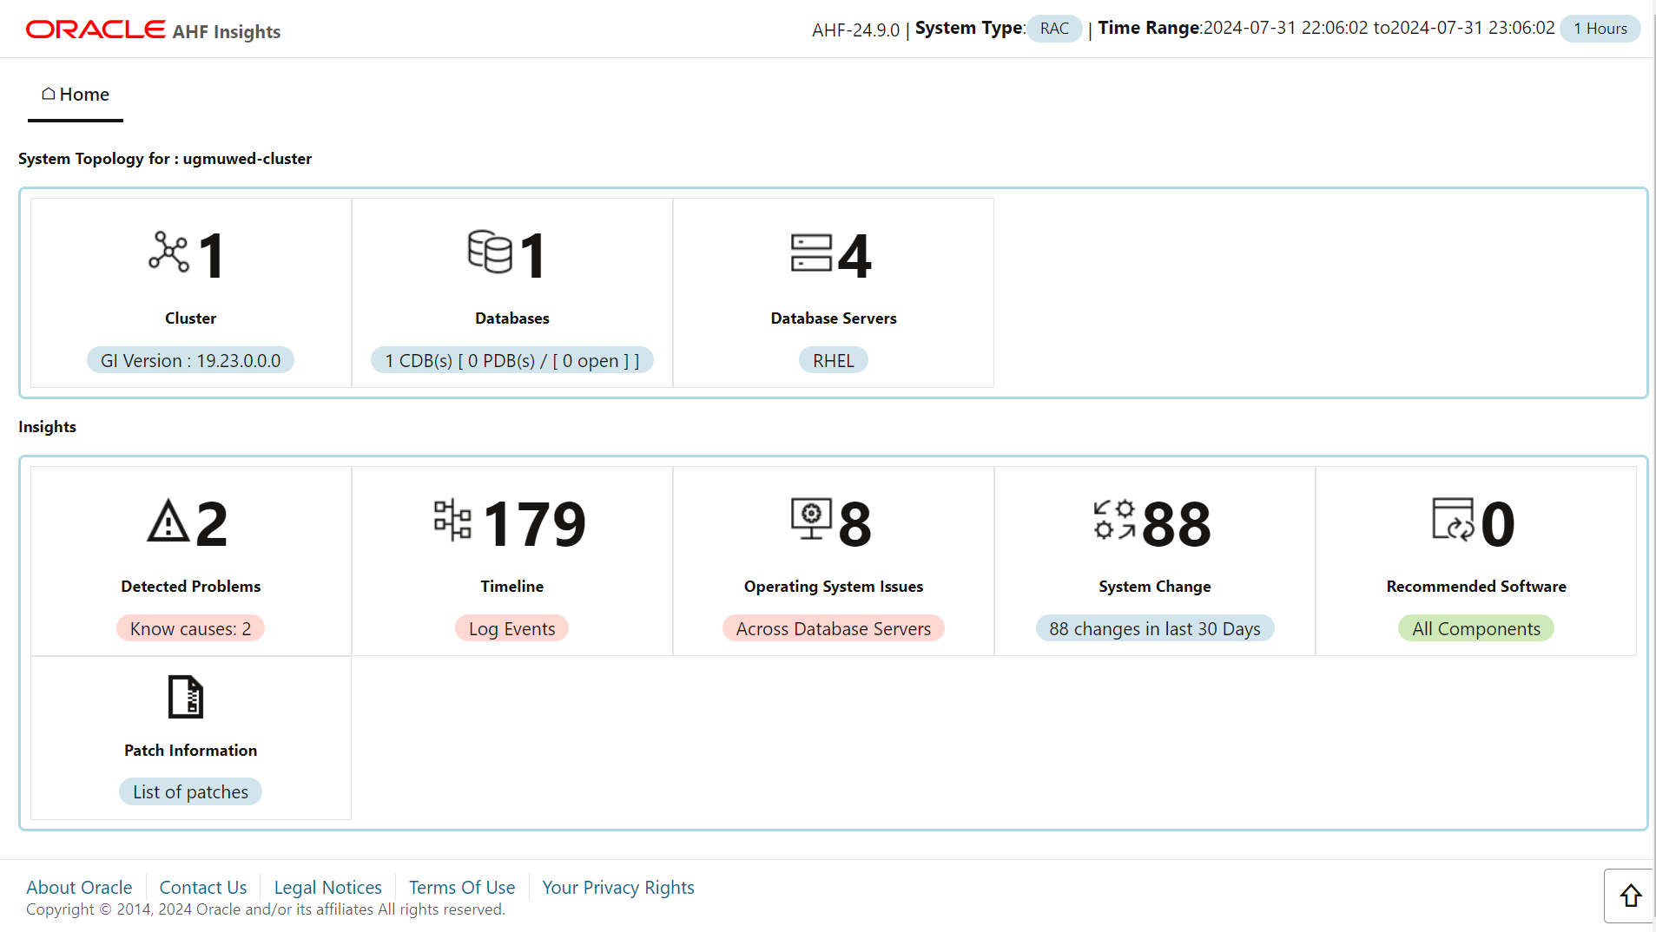This screenshot has width=1656, height=932.
Task: Click the Copyright notice text
Action: click(265, 909)
